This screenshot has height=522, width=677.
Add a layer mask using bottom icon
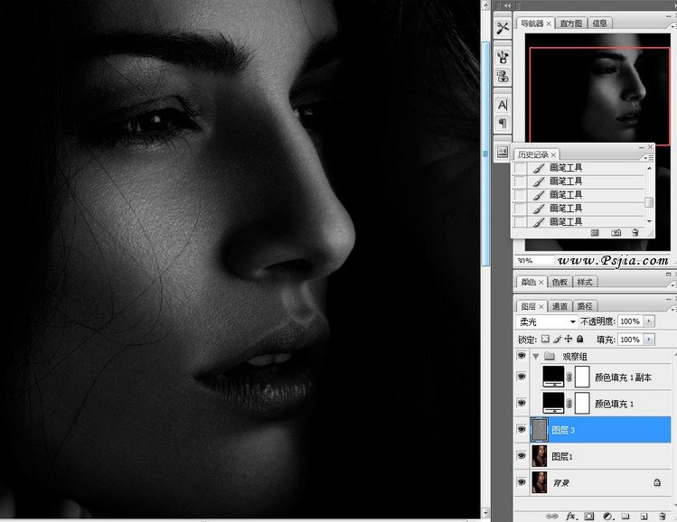point(588,517)
